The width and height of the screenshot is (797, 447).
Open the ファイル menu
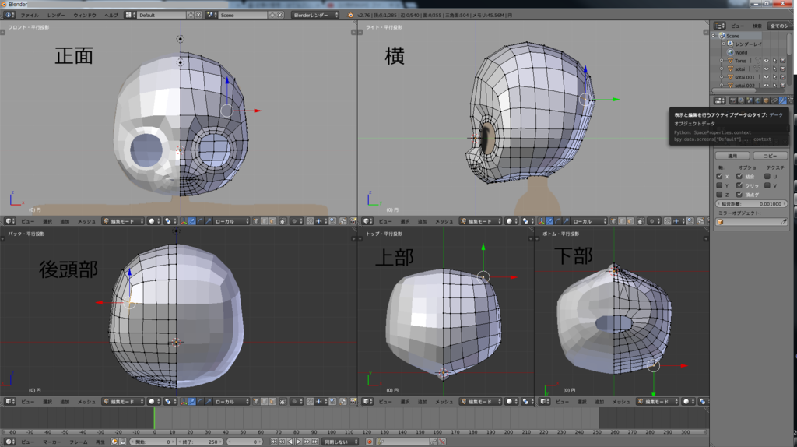click(30, 16)
